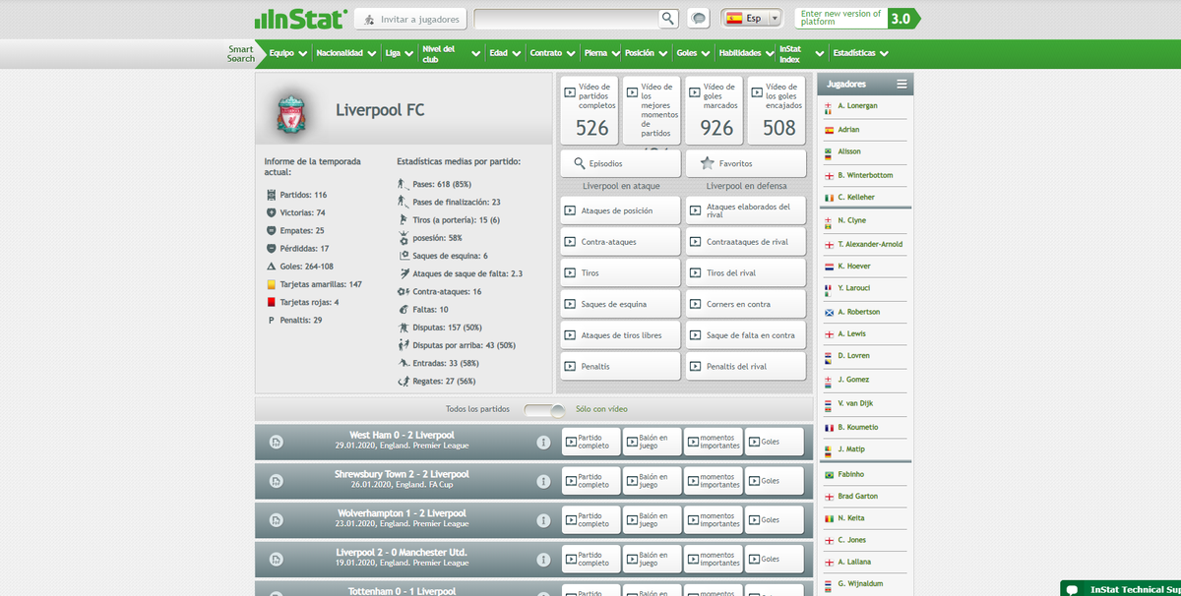Expand the Nivel del club filter

pyautogui.click(x=451, y=53)
